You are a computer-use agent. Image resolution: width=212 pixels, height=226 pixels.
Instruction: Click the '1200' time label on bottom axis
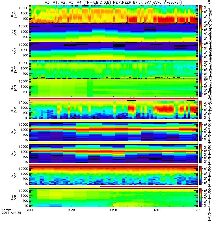click(198, 210)
